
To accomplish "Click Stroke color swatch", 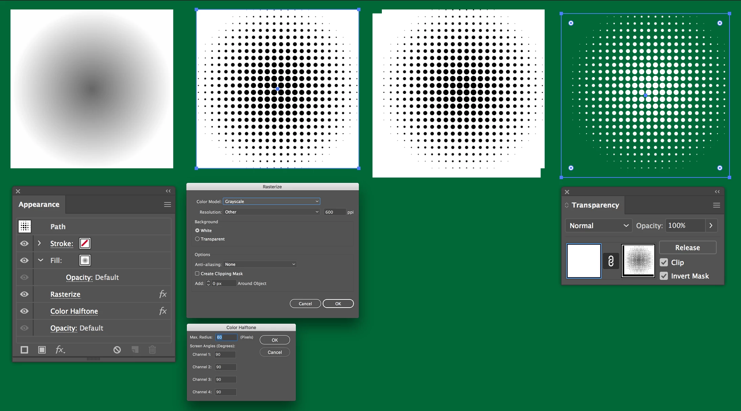I will (x=85, y=243).
